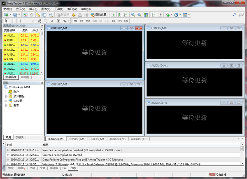Open the 工具(T) menu
The image size is (247, 179).
59,9
